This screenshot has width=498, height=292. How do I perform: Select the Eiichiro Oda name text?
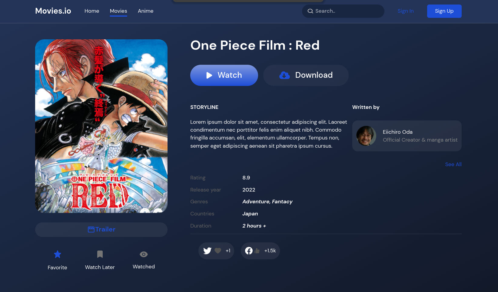click(x=398, y=132)
